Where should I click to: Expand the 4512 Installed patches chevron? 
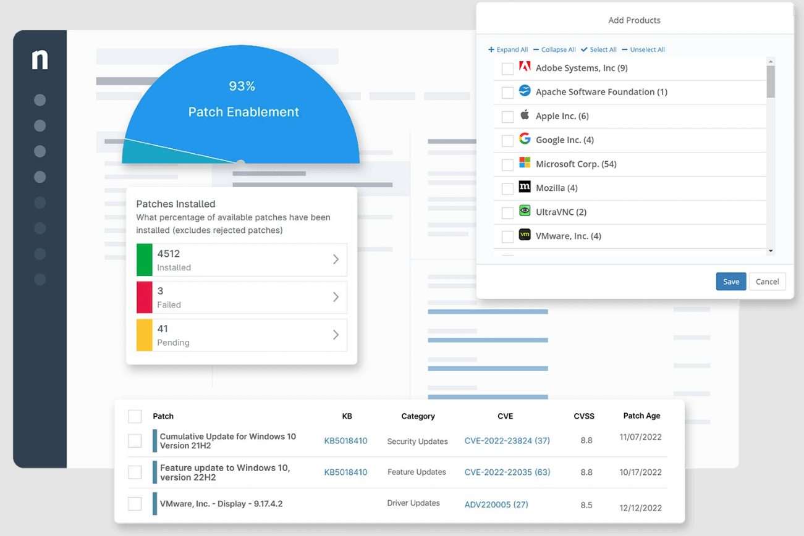pyautogui.click(x=336, y=259)
